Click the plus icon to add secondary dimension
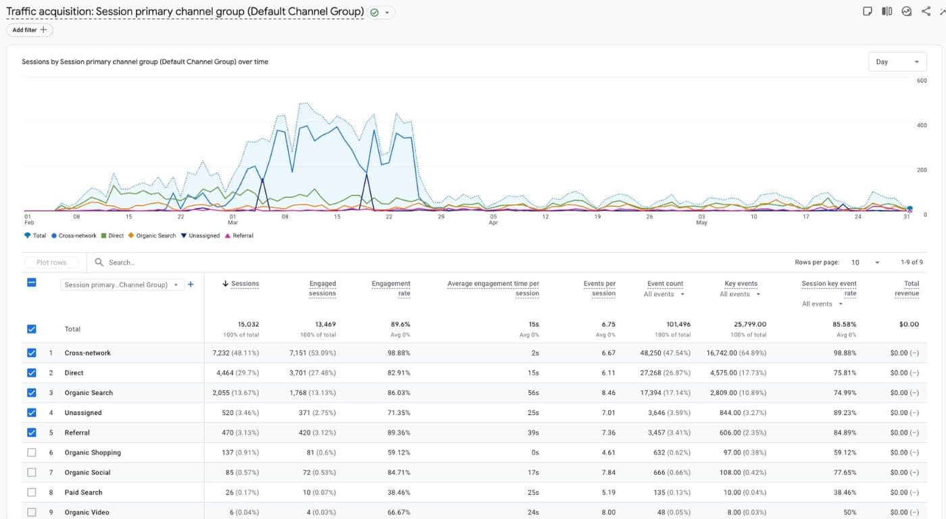946x519 pixels. [x=191, y=284]
